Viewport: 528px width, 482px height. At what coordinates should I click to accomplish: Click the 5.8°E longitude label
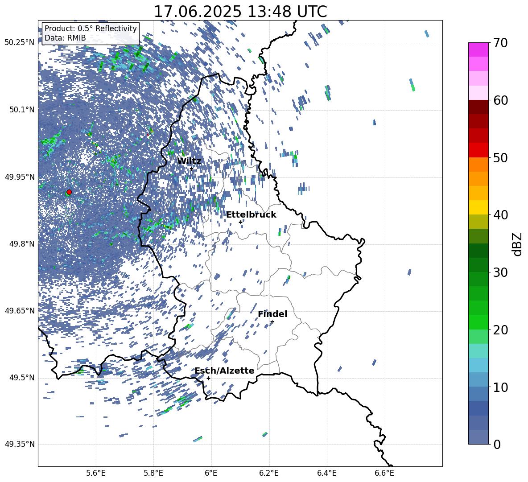153,474
